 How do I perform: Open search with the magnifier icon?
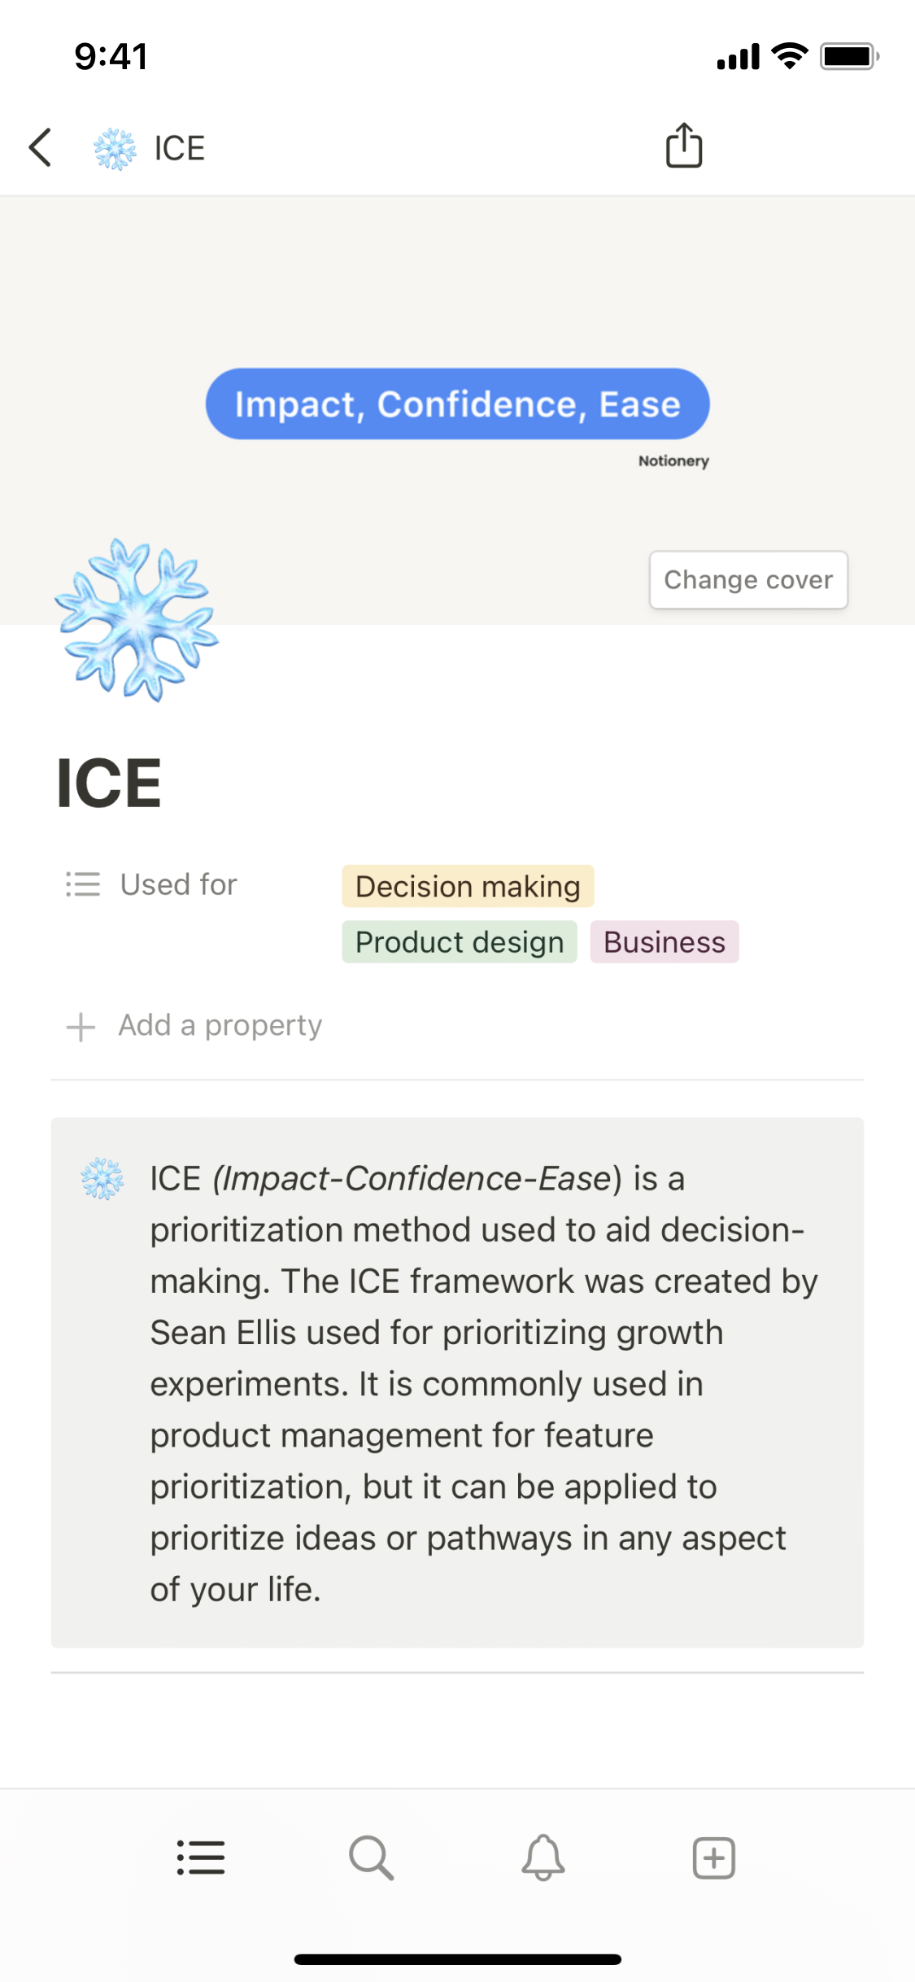click(x=372, y=1858)
